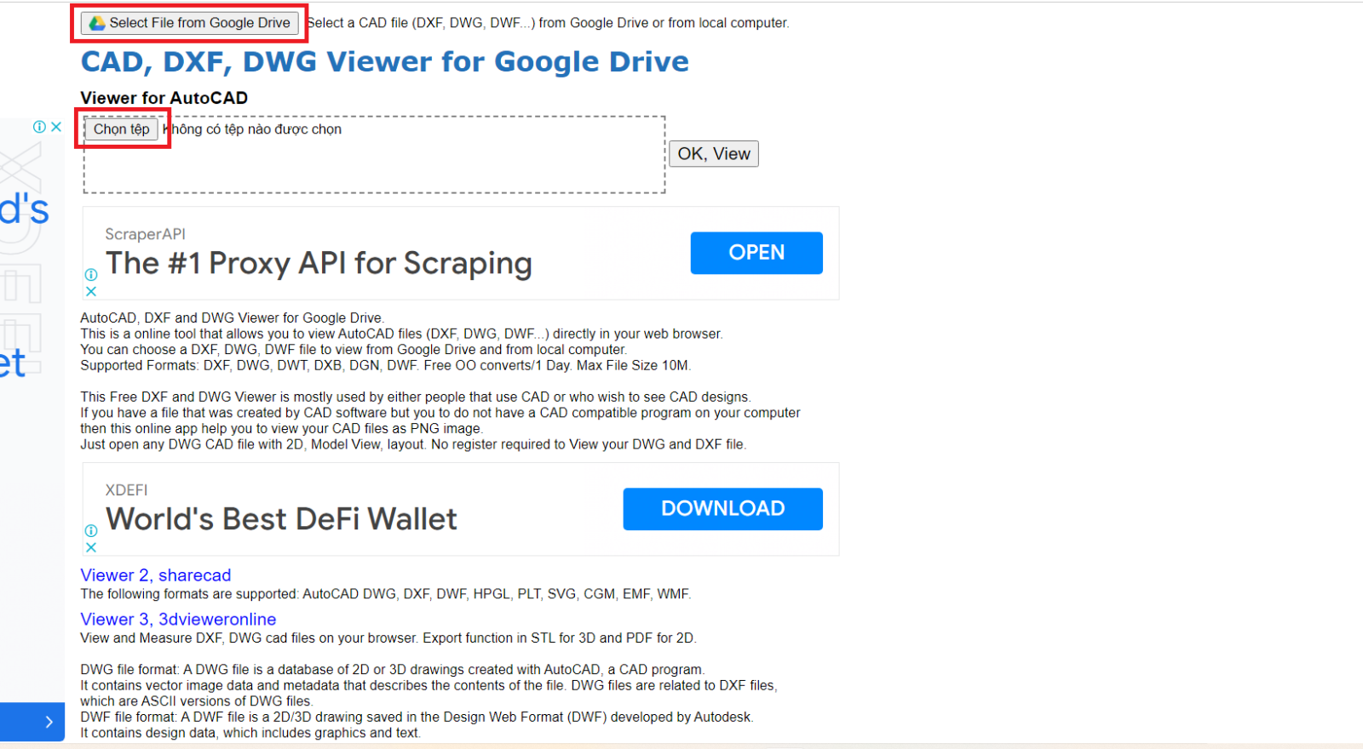Image resolution: width=1363 pixels, height=749 pixels.
Task: Open the Viewer 2, sharecad link
Action: pos(156,575)
